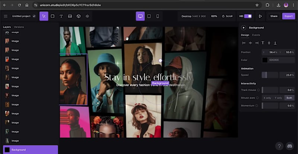Play the Background animation in properties panel
The height and width of the screenshot is (154, 298).
tap(244, 28)
